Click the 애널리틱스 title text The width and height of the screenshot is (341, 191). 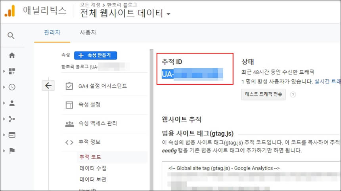tap(44, 10)
